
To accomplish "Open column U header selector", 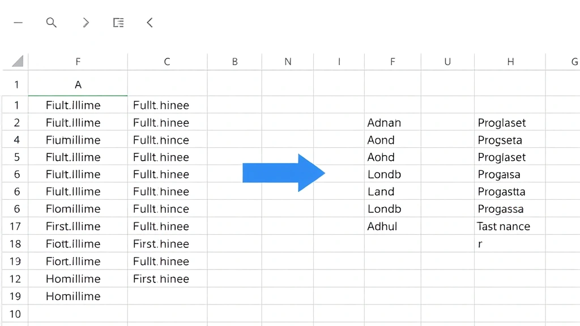I will [x=447, y=61].
